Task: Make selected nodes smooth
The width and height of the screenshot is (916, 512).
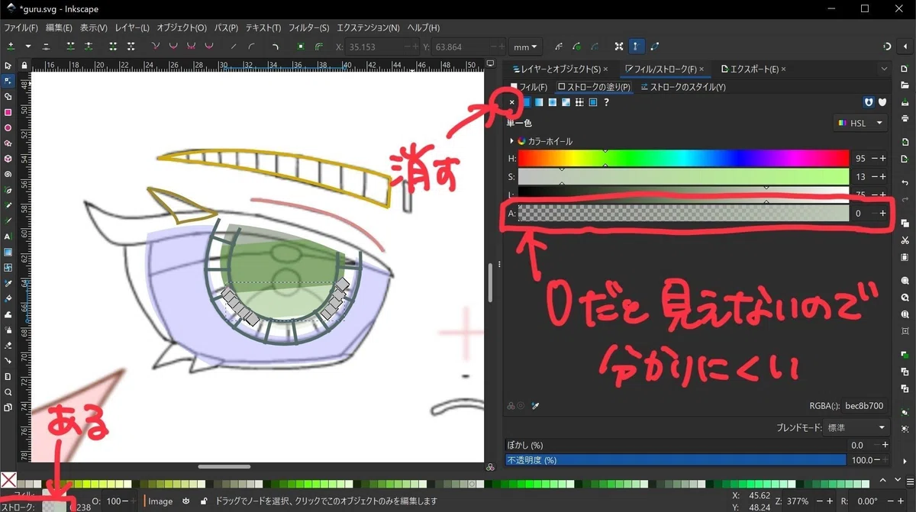Action: point(173,47)
